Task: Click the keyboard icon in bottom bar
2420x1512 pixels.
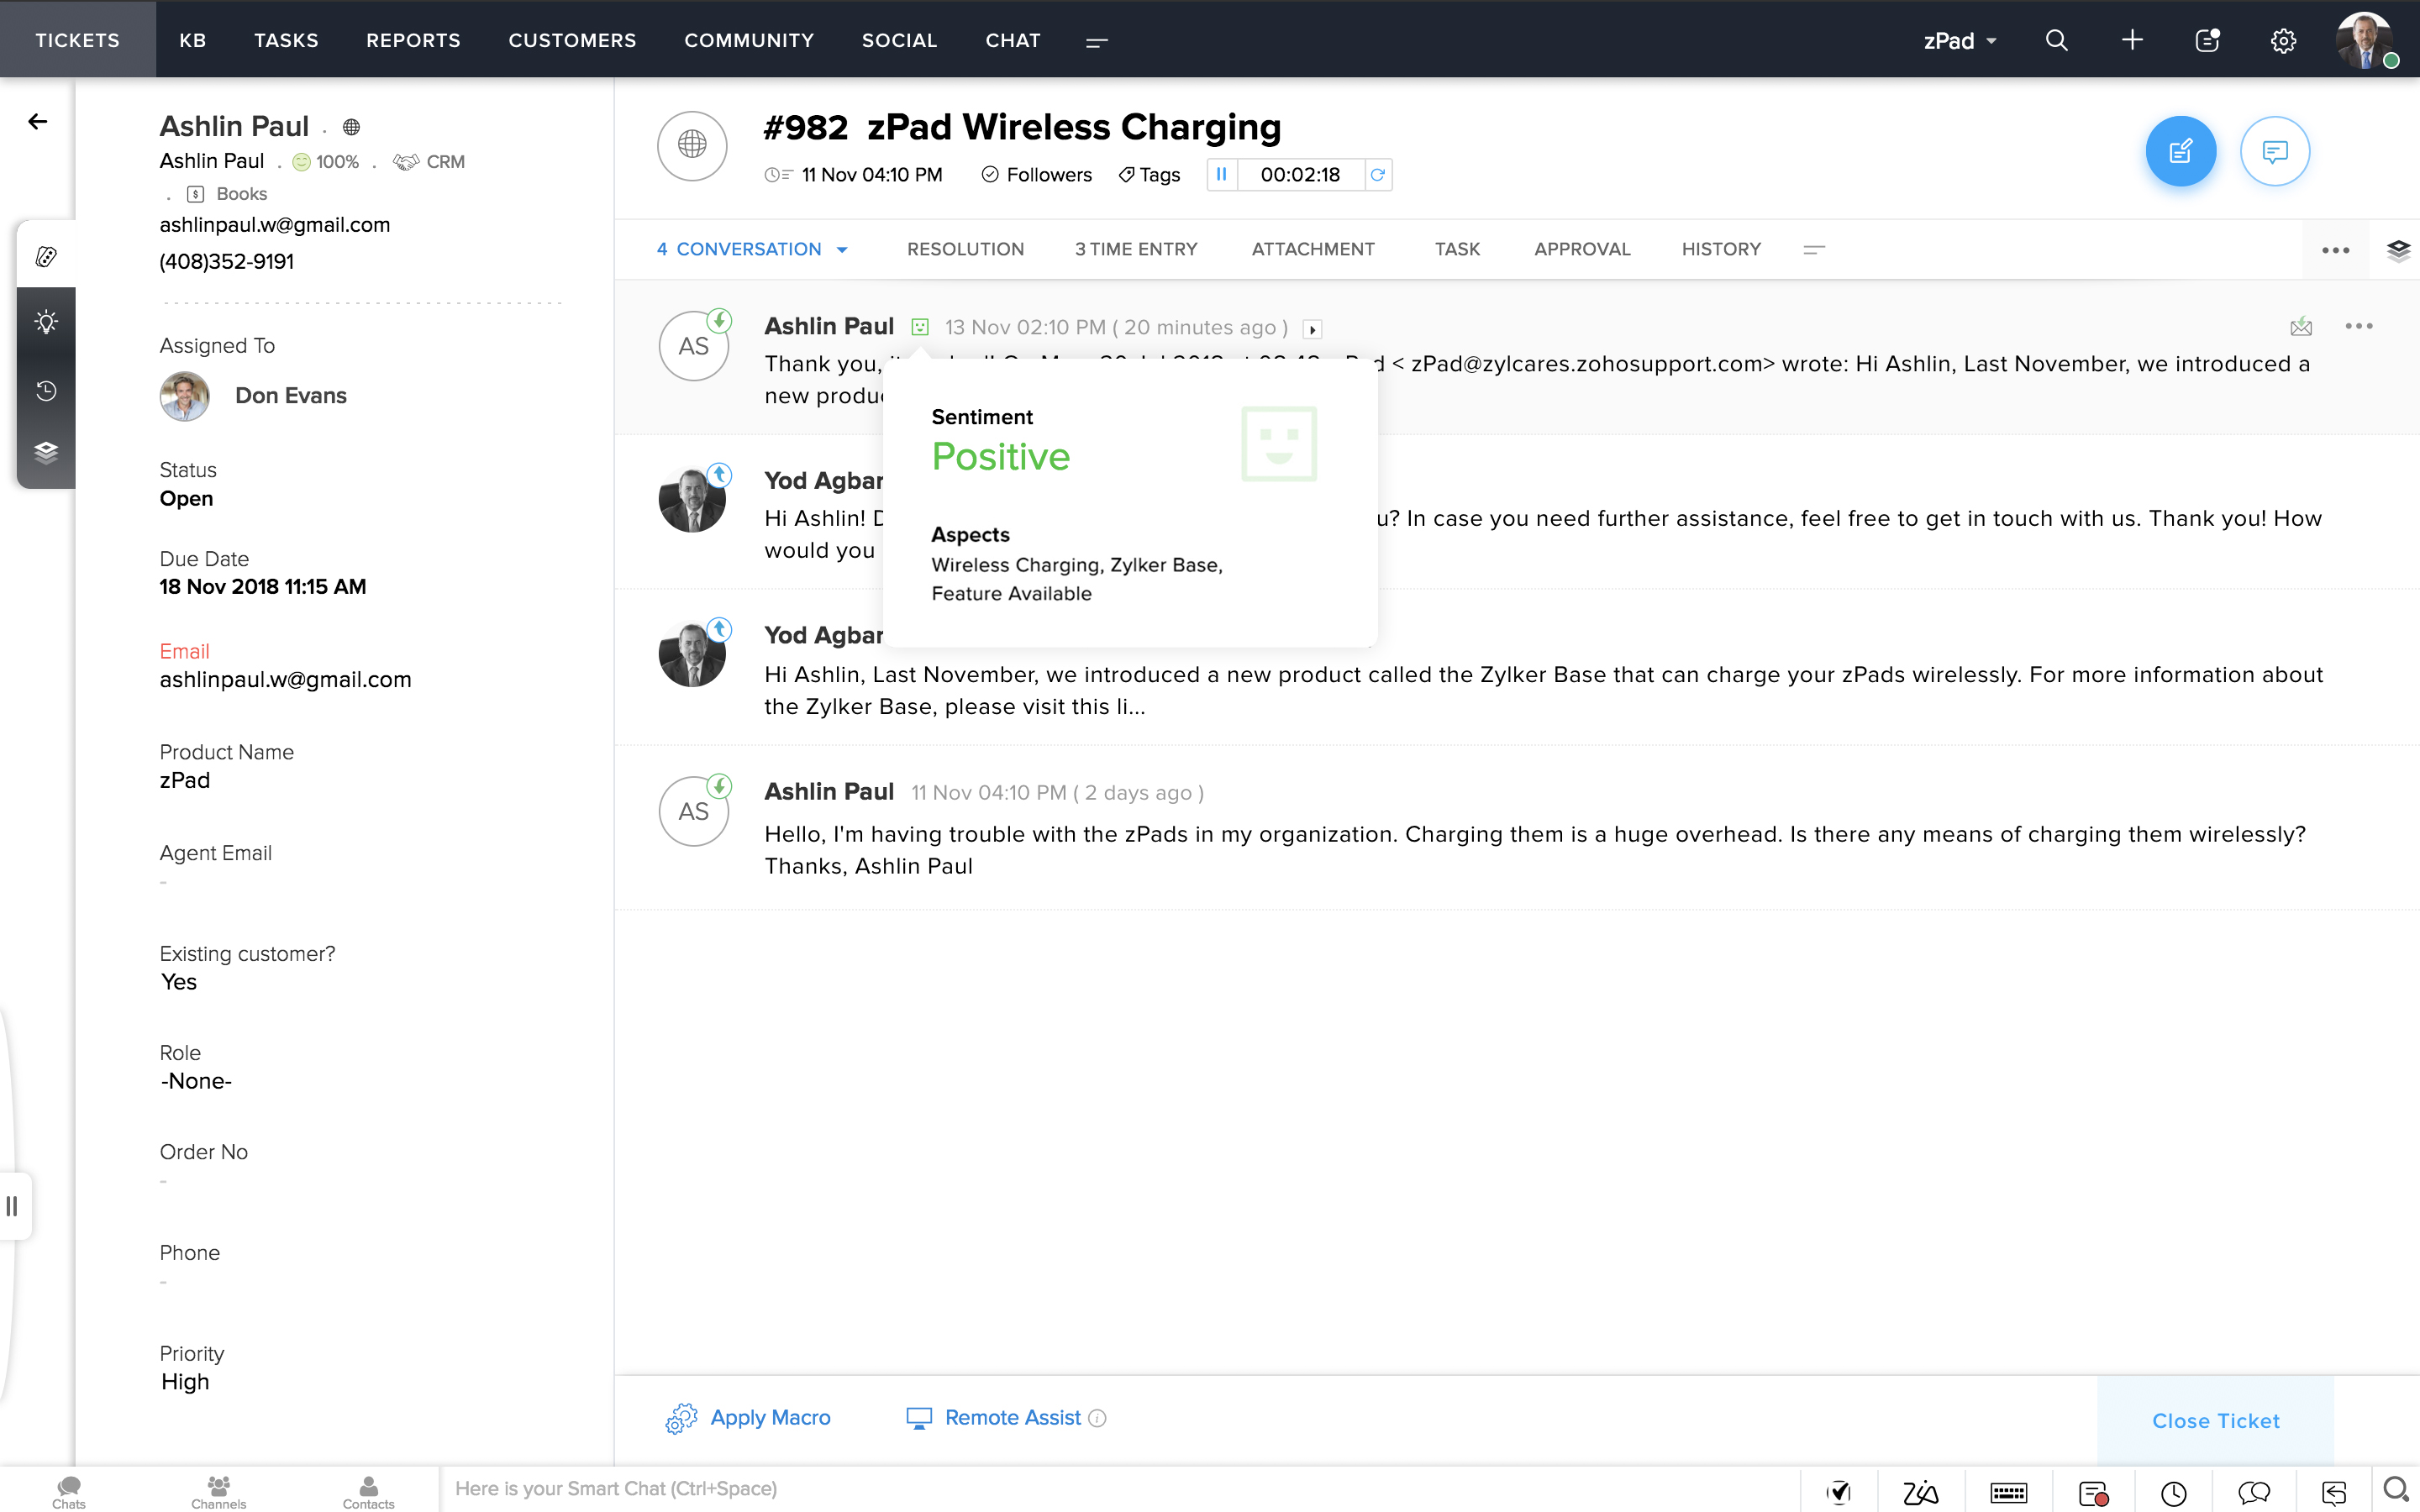Action: (2008, 1492)
